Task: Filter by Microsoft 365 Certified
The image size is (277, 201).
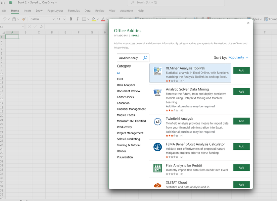Action: click(x=131, y=121)
